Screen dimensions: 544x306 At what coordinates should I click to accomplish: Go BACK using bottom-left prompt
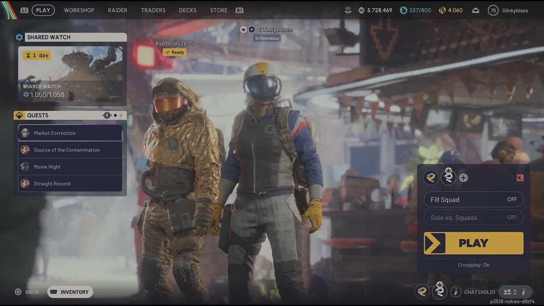(x=27, y=292)
